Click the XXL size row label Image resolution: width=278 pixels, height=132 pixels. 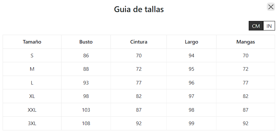32,110
